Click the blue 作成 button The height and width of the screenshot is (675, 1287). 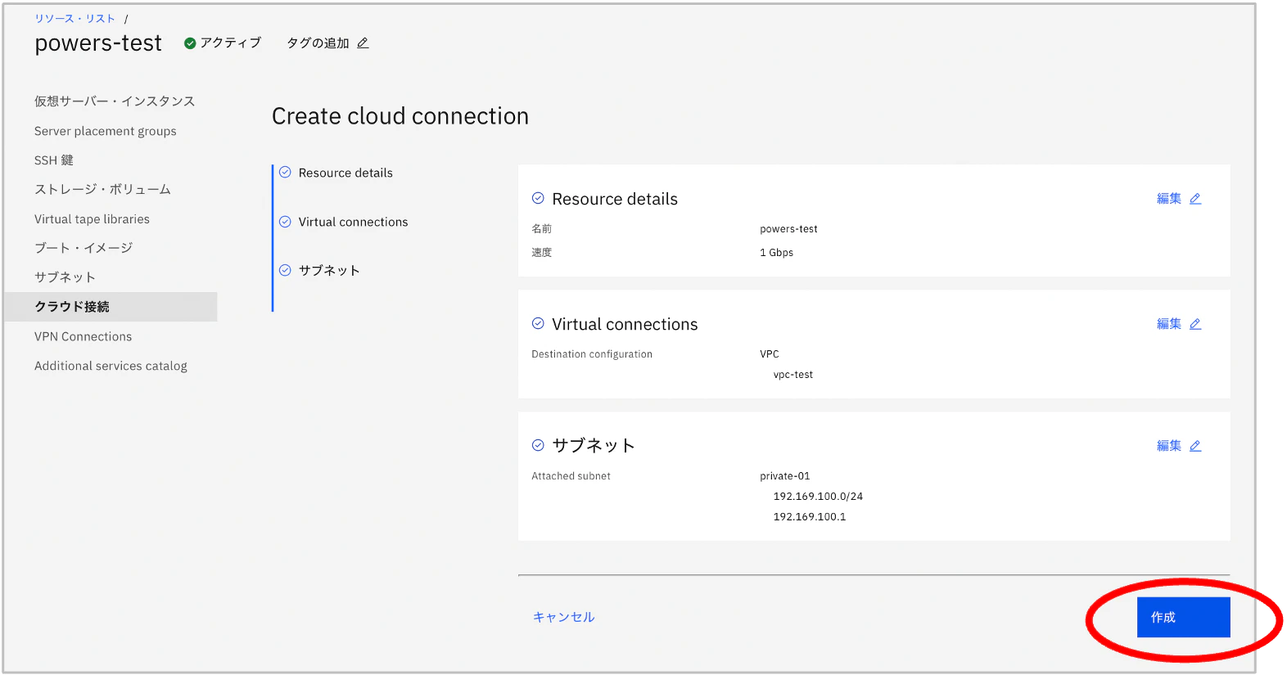1183,617
